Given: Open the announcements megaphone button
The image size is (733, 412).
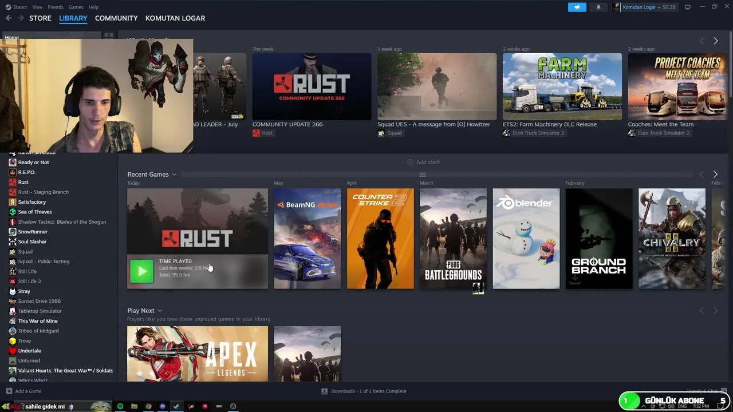Looking at the screenshot, I should [577, 7].
